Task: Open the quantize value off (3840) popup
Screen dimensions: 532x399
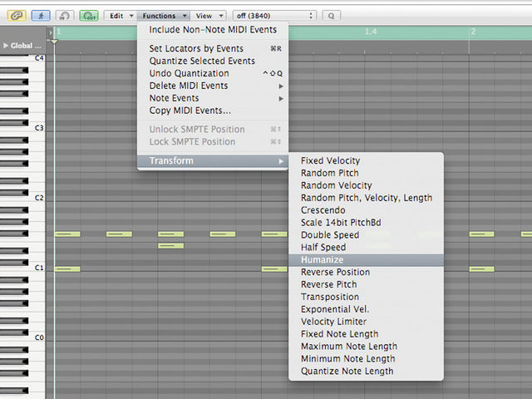Action: (x=274, y=16)
